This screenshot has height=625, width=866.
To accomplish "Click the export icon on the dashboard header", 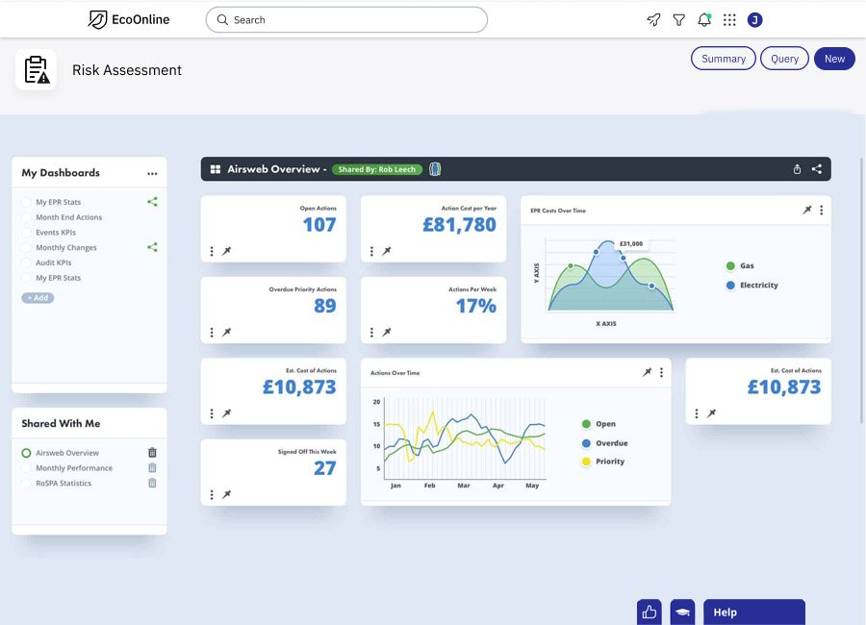I will [797, 168].
